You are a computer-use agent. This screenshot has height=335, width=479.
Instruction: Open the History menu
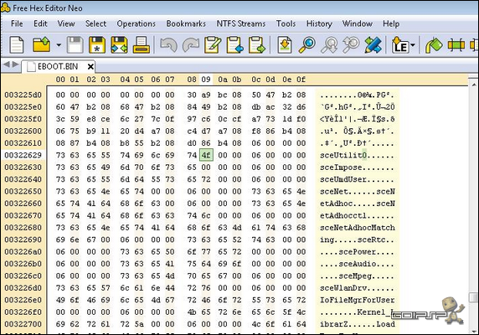tap(319, 23)
